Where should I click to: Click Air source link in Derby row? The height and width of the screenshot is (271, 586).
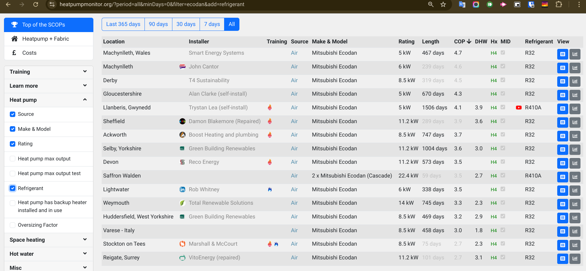pyautogui.click(x=294, y=80)
